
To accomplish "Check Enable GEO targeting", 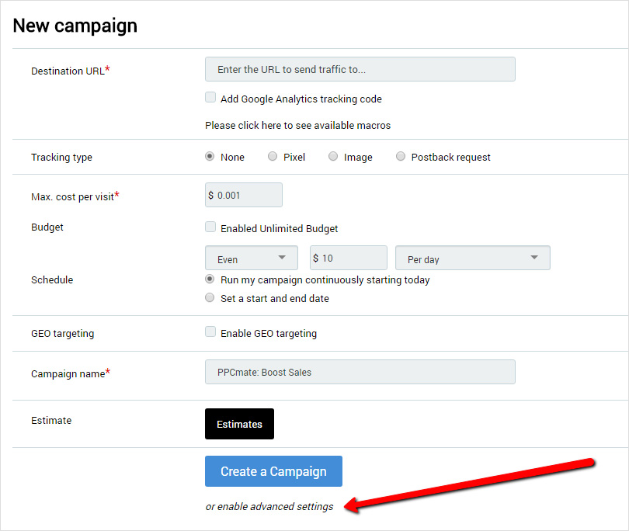I will 210,332.
